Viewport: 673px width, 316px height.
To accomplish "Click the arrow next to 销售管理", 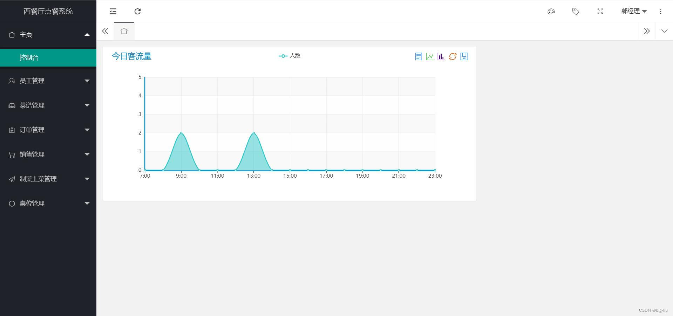I will (x=87, y=154).
